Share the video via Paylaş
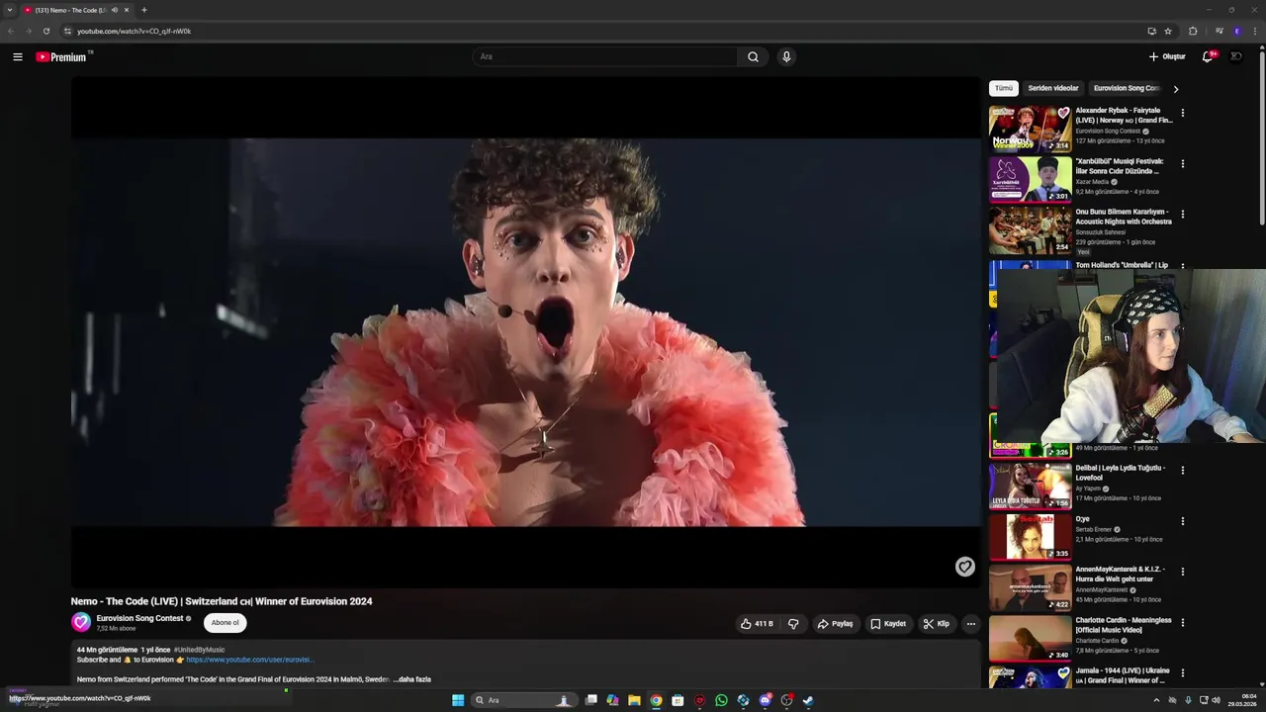This screenshot has height=712, width=1266. point(836,624)
